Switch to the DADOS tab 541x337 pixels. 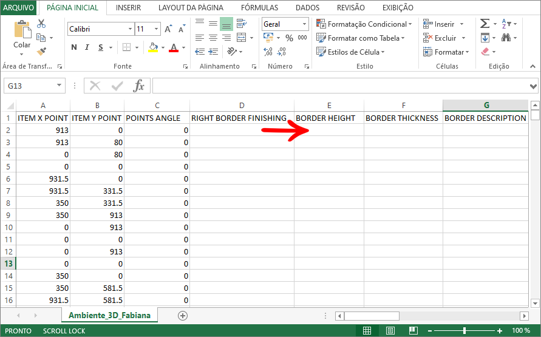click(x=307, y=7)
